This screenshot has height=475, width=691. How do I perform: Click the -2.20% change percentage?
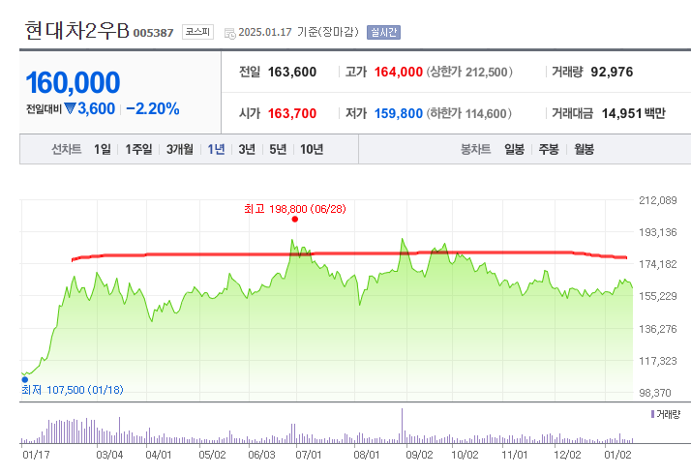coord(153,109)
